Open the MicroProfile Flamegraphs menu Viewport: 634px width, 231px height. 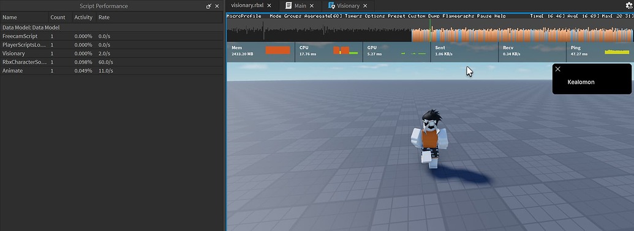coord(458,16)
